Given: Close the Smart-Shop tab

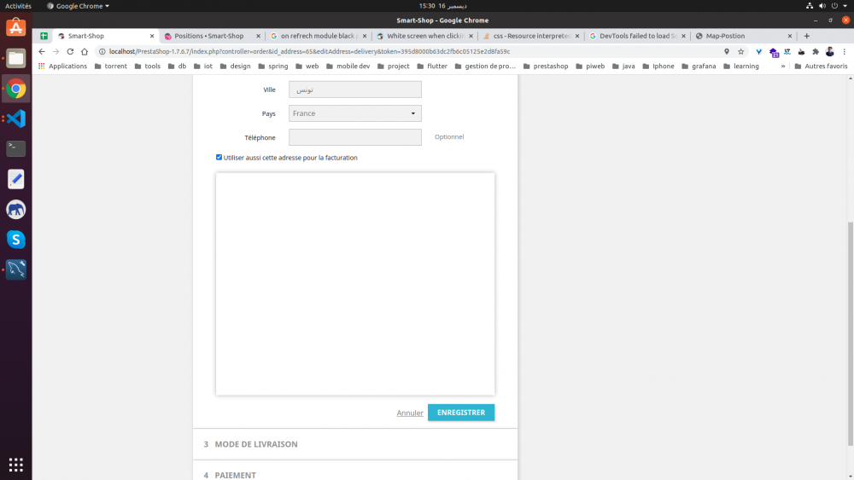Looking at the screenshot, I should coord(152,36).
